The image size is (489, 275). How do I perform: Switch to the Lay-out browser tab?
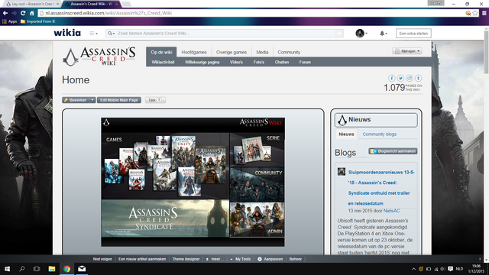[x=32, y=4]
